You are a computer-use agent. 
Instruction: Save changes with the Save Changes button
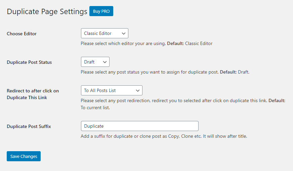pyautogui.click(x=24, y=156)
